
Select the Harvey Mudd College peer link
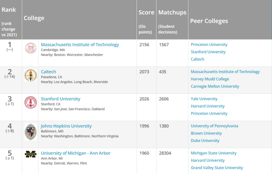(x=210, y=79)
